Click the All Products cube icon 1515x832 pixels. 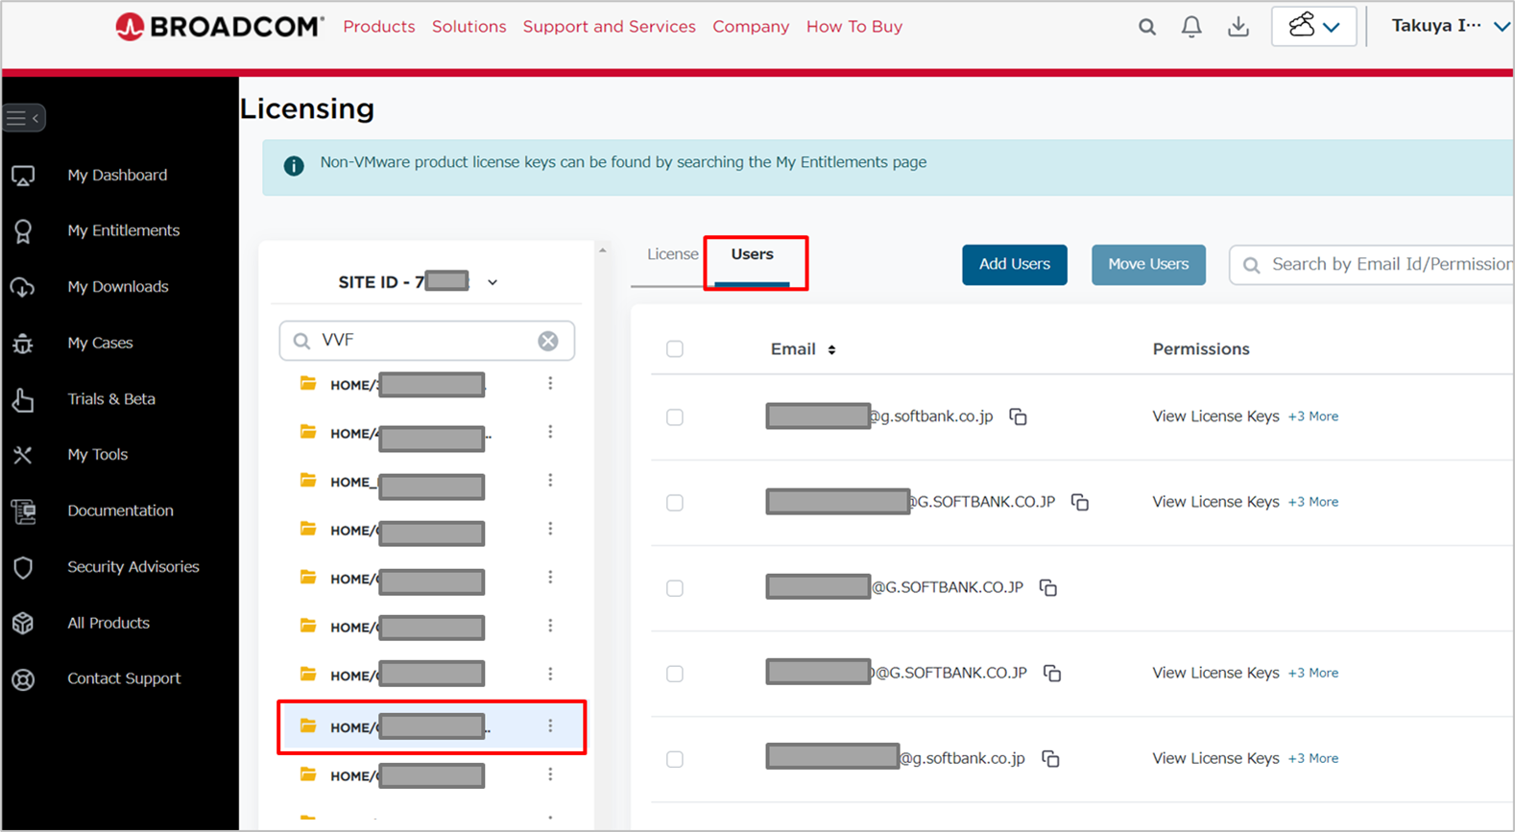[23, 623]
